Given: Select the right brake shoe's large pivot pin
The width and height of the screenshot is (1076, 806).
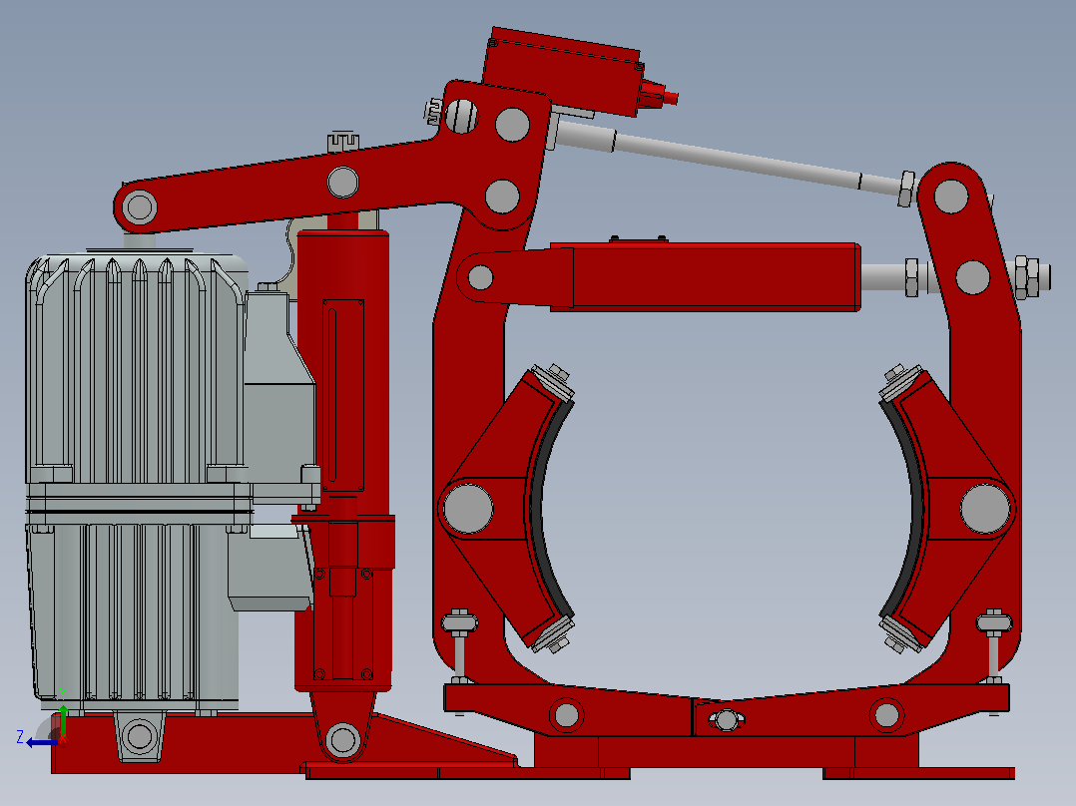Looking at the screenshot, I should [x=985, y=509].
